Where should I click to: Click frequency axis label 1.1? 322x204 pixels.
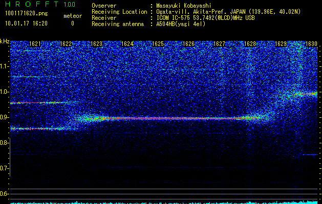tap(5, 66)
